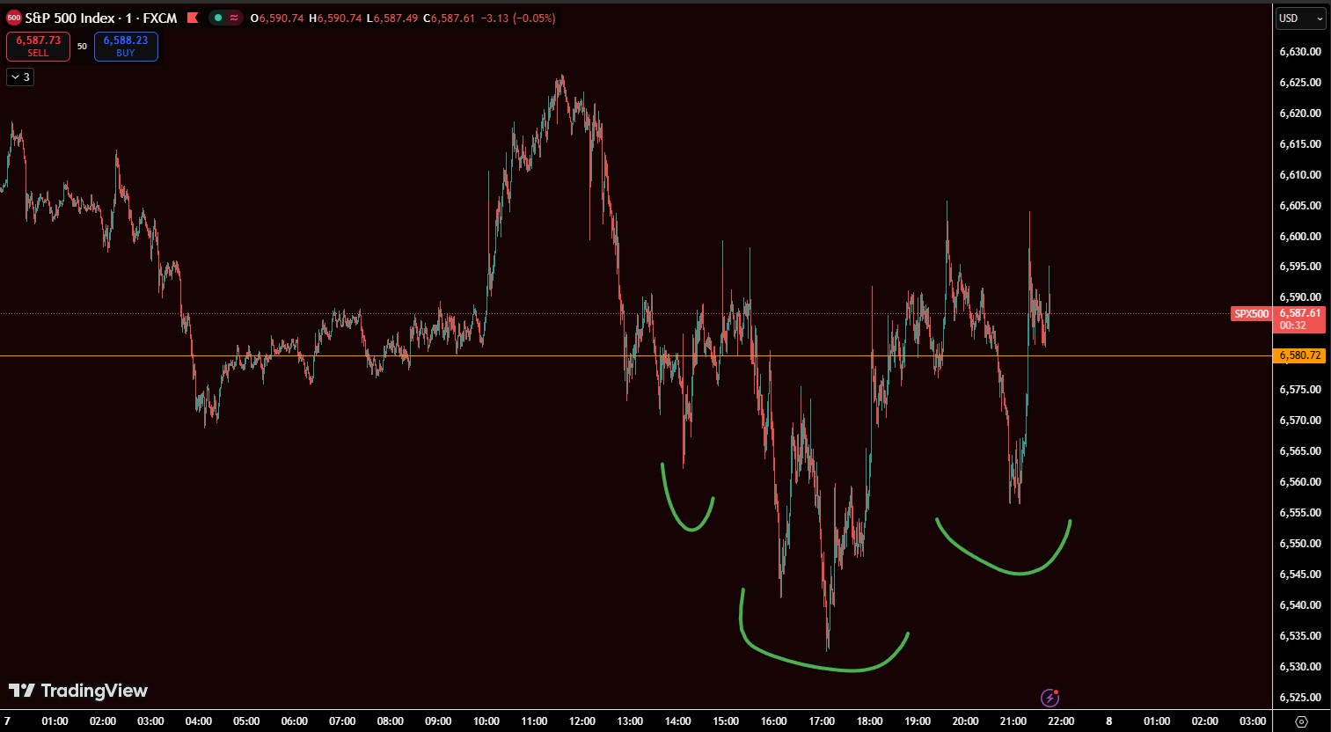1331x732 pixels.
Task: Click the 6,550.00 price scale label
Action: (1300, 544)
